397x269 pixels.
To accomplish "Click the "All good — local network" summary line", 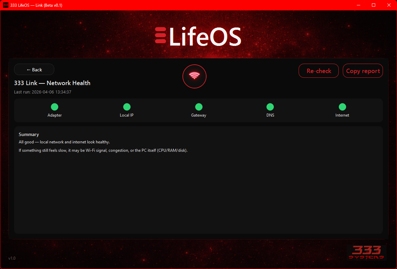I will coord(64,142).
